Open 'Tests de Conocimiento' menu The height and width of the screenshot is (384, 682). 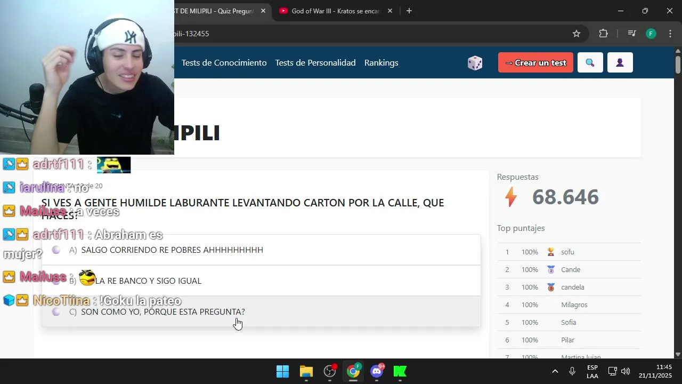pyautogui.click(x=224, y=62)
